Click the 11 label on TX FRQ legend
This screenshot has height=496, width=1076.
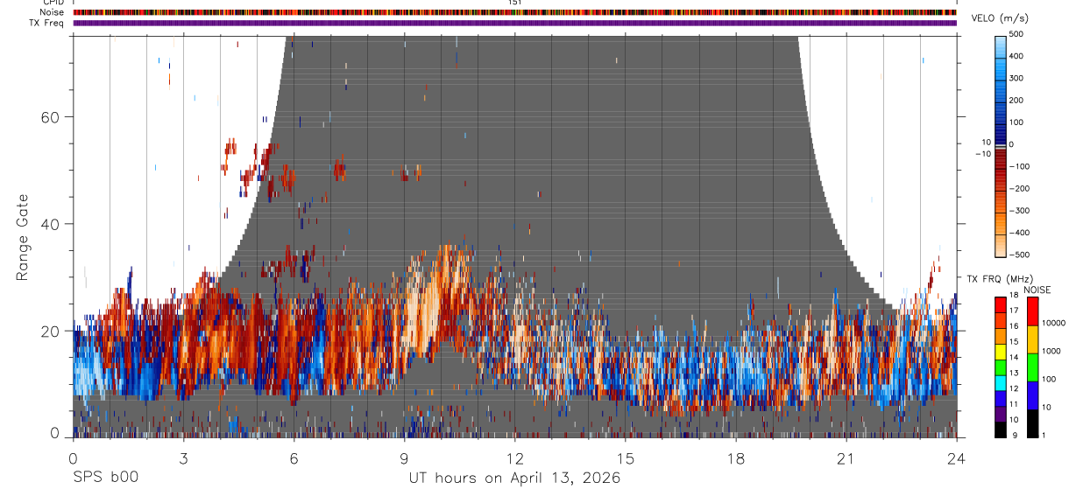[x=1015, y=405]
